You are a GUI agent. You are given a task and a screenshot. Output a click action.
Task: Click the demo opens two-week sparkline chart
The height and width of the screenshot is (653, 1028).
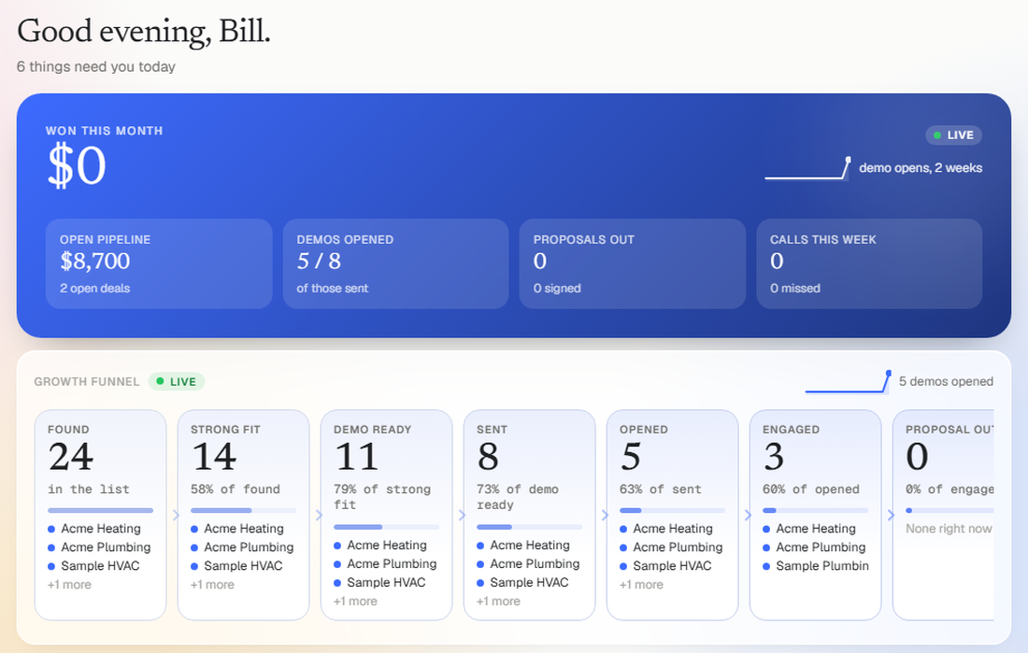807,168
